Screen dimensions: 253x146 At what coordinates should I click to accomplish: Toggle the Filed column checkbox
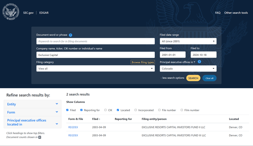point(67,110)
